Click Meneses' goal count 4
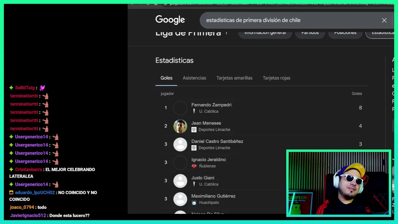The image size is (398, 224). click(x=360, y=126)
